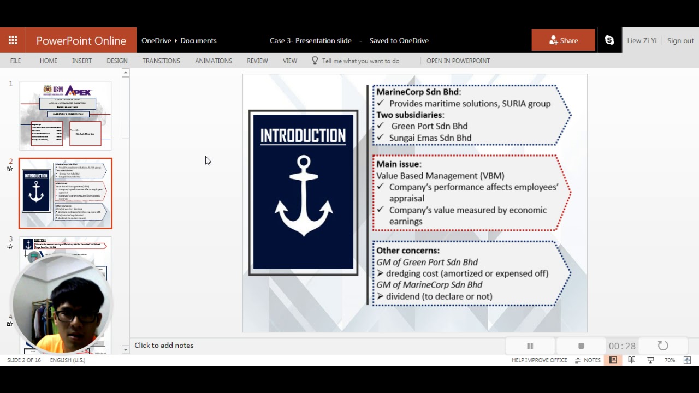This screenshot has height=393, width=699.
Task: Click the INTRODUCTION anchor image on slide
Action: pyautogui.click(x=304, y=192)
